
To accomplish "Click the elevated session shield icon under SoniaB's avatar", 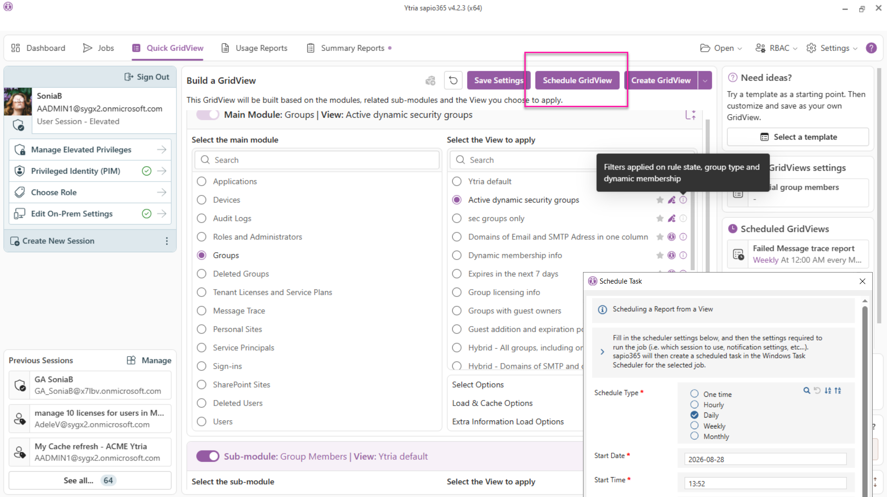I will (18, 125).
